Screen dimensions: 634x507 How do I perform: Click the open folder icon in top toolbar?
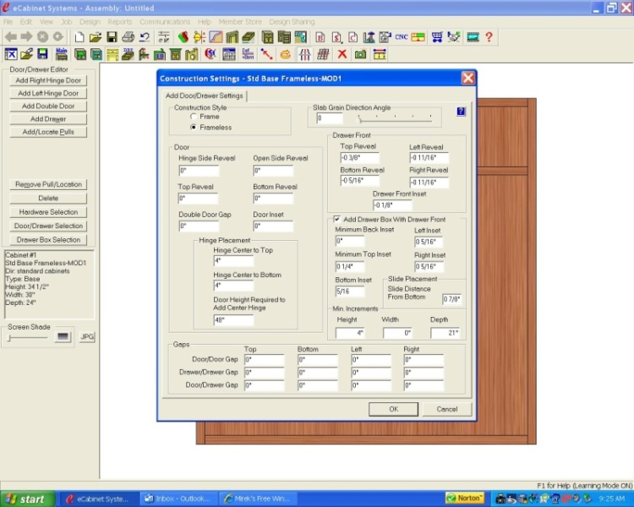(x=96, y=37)
